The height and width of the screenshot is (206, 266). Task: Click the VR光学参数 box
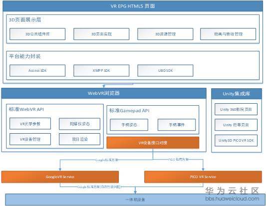(x=30, y=124)
